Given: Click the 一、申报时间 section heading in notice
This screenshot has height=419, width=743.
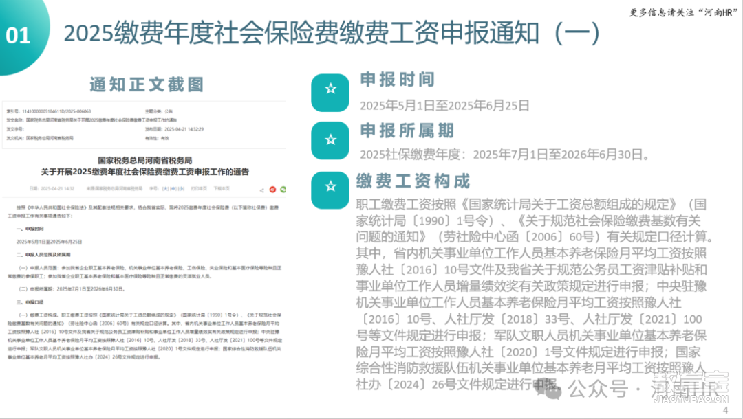Looking at the screenshot, I should pyautogui.click(x=30, y=229).
